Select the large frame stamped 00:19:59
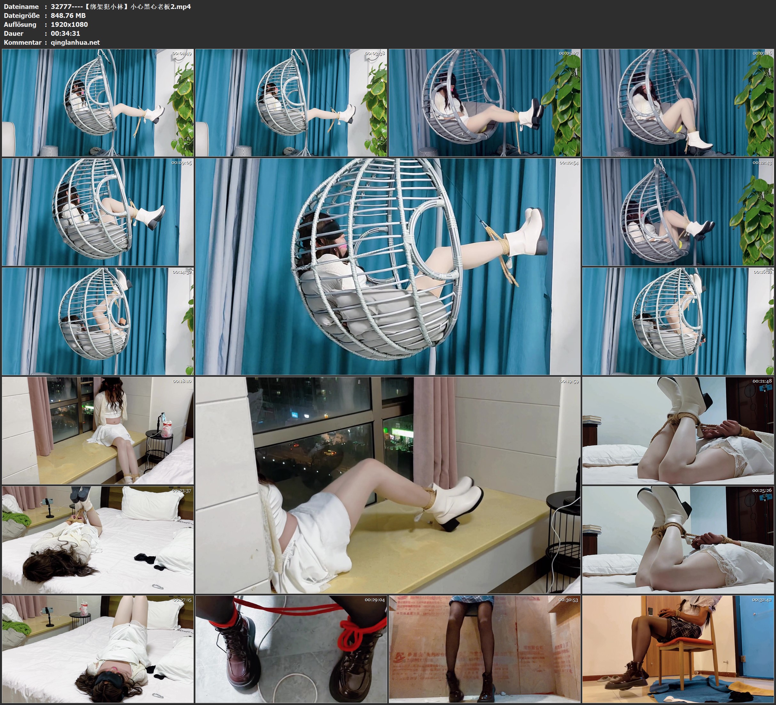776x705 pixels. click(388, 485)
